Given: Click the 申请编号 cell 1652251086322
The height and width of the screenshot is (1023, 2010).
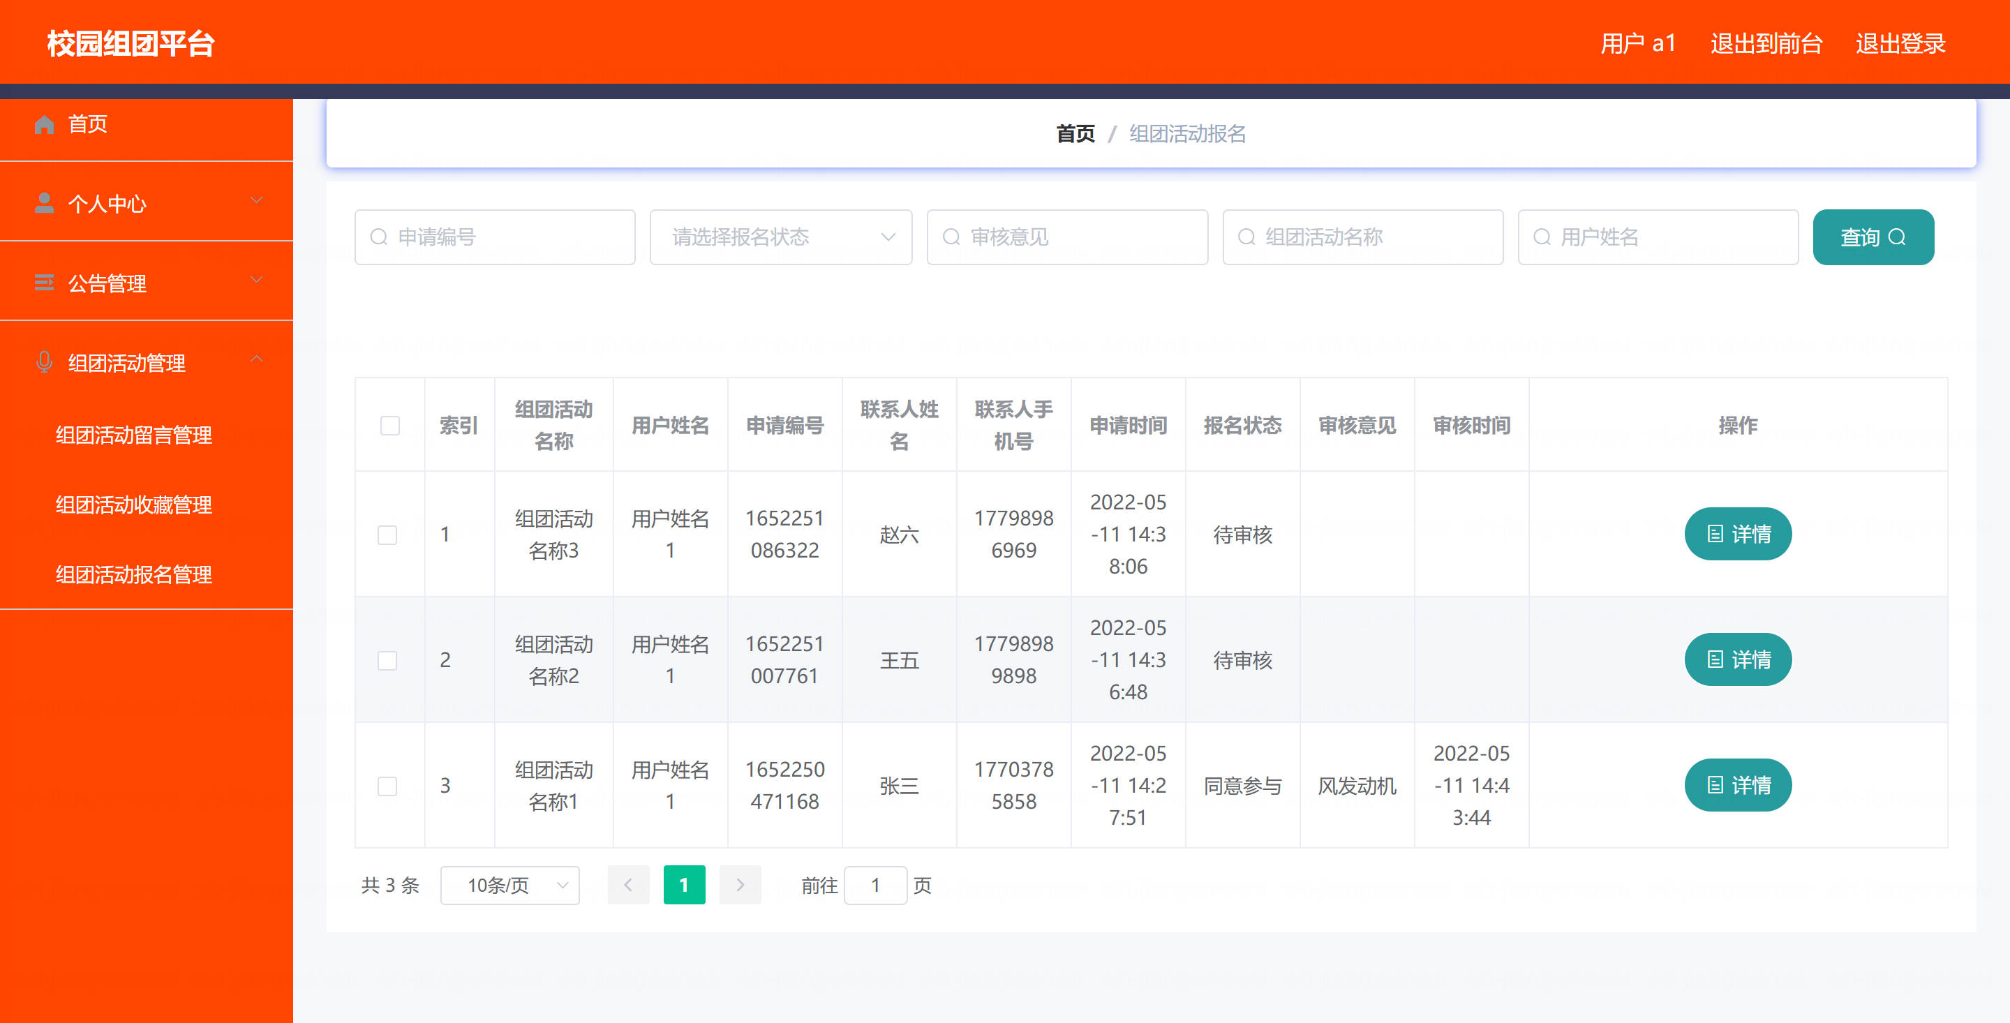Looking at the screenshot, I should (x=784, y=534).
